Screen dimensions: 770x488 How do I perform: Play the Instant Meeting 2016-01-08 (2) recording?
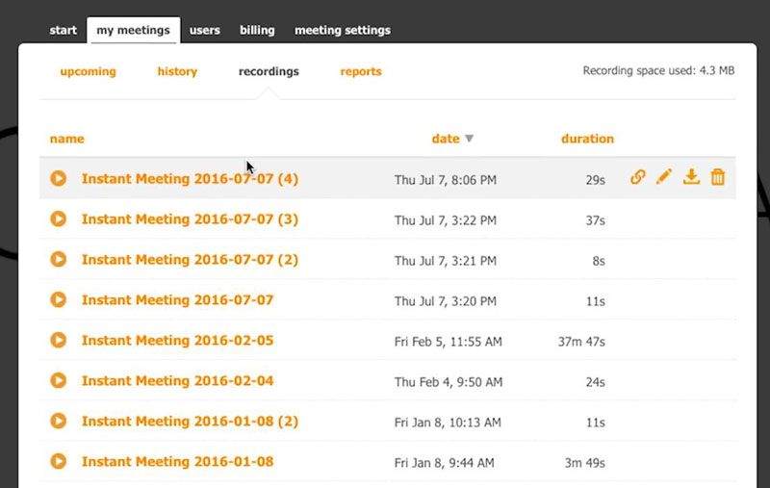(59, 422)
